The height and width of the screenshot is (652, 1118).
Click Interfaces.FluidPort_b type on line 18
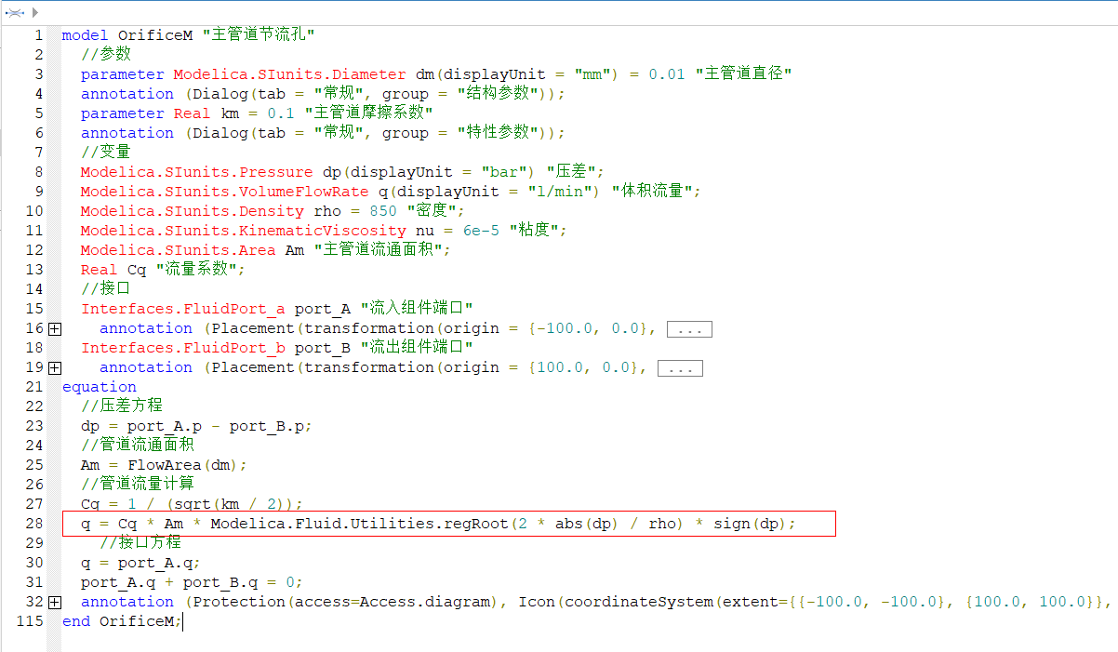(183, 348)
